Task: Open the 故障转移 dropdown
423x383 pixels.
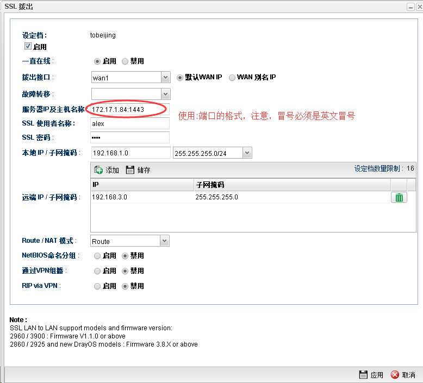Action: coord(166,94)
